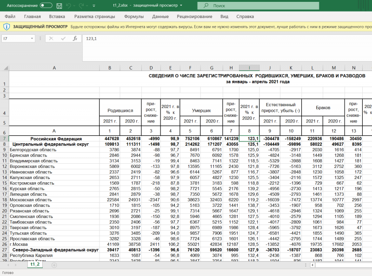Open the t1_2.xlsx title dropdown arrow

(181, 6)
